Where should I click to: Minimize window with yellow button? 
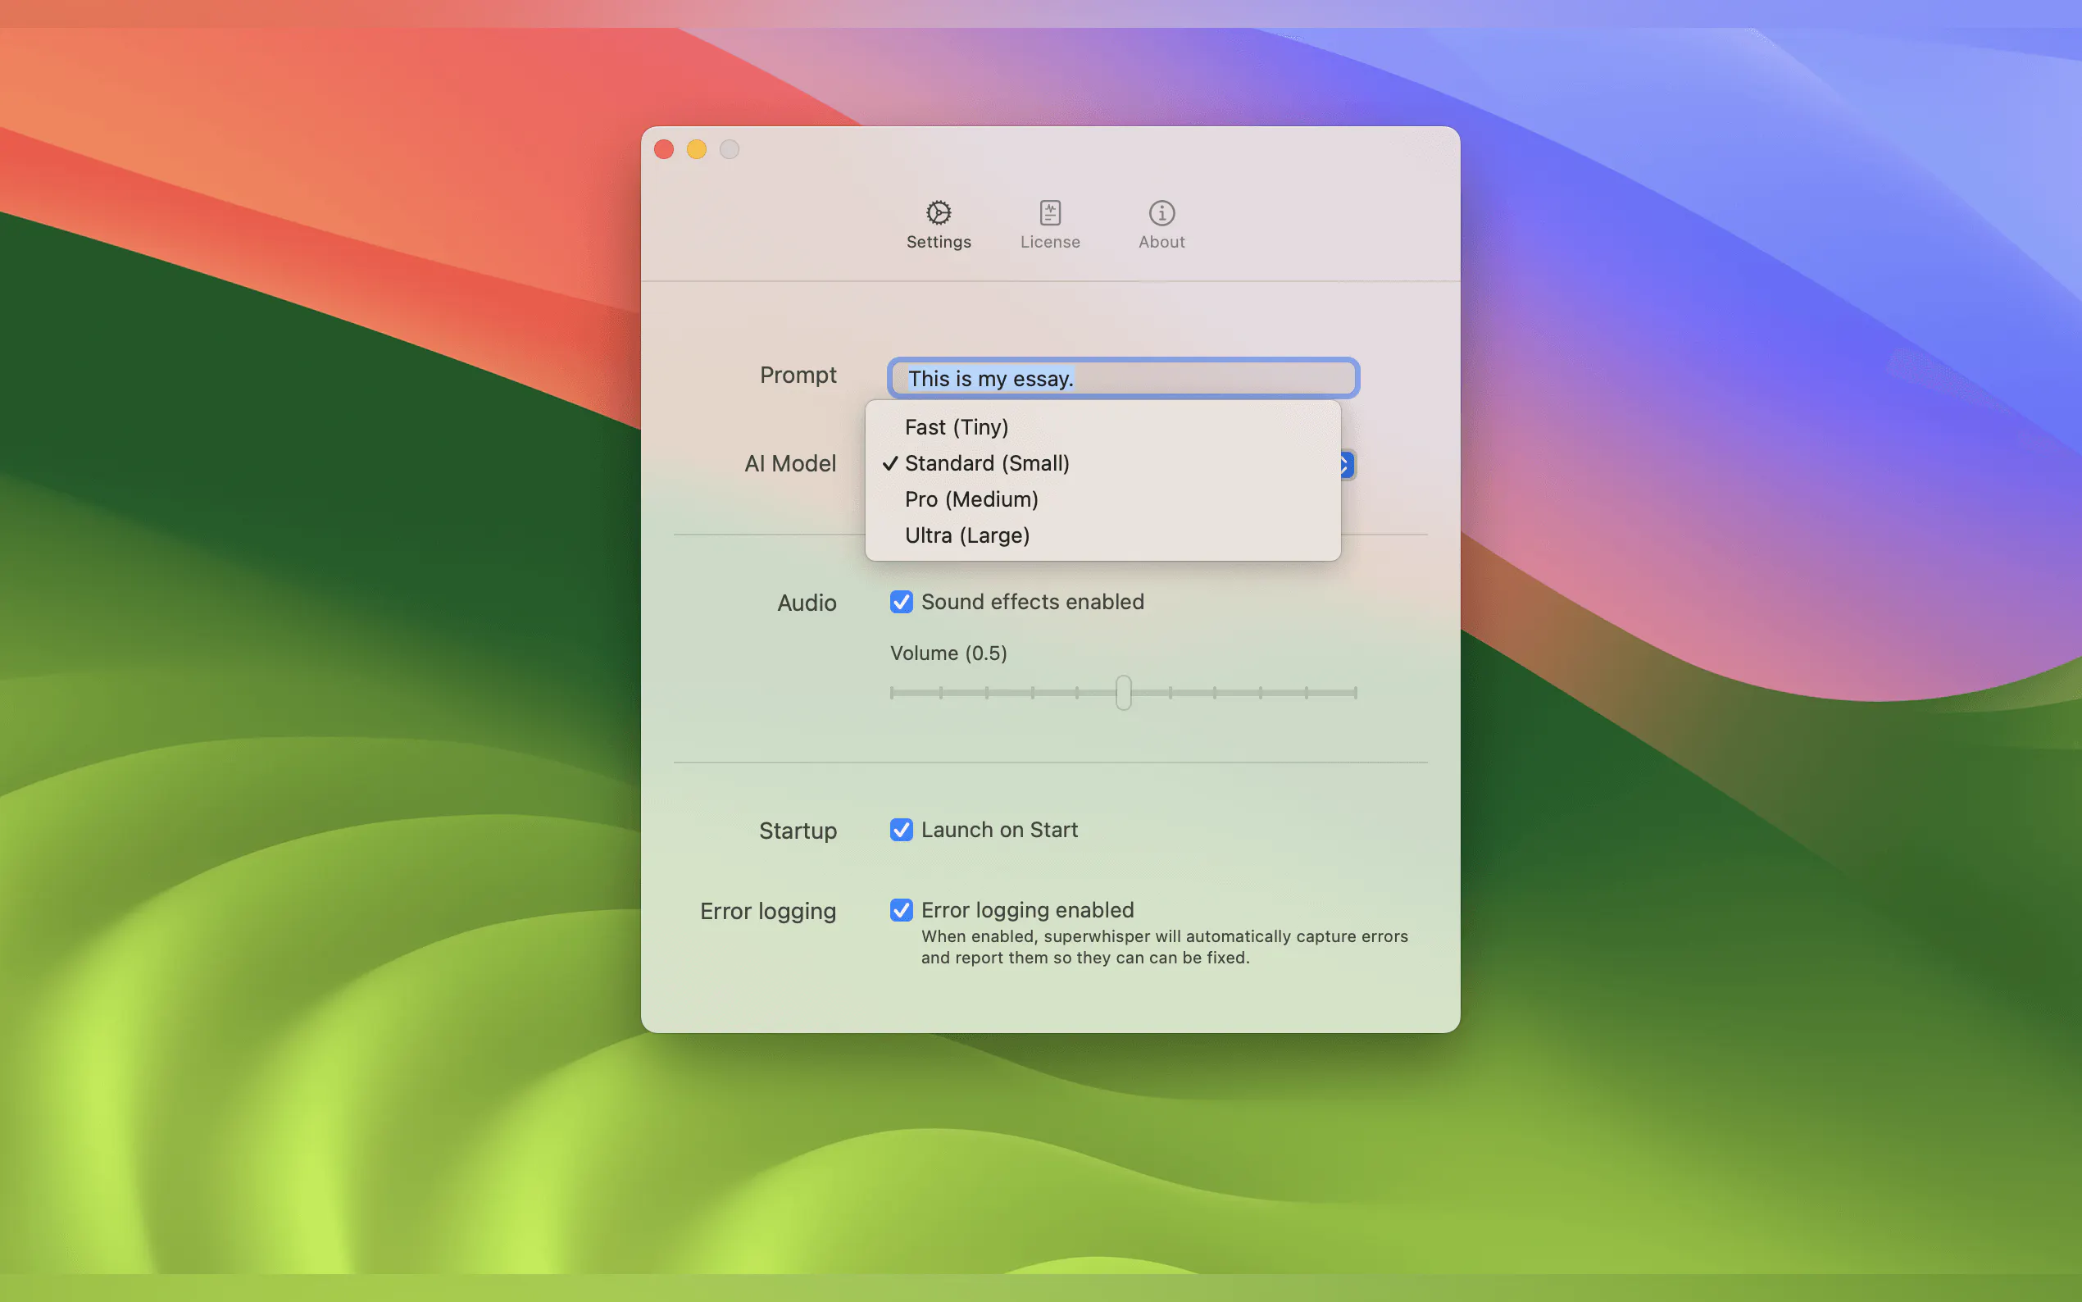[696, 150]
